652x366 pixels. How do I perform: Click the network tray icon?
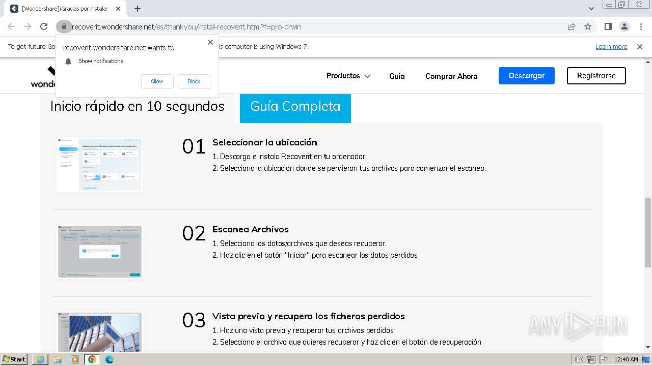pyautogui.click(x=591, y=359)
